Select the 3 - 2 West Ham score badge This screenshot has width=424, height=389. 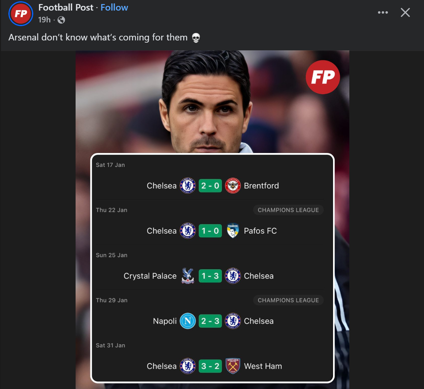pos(210,366)
